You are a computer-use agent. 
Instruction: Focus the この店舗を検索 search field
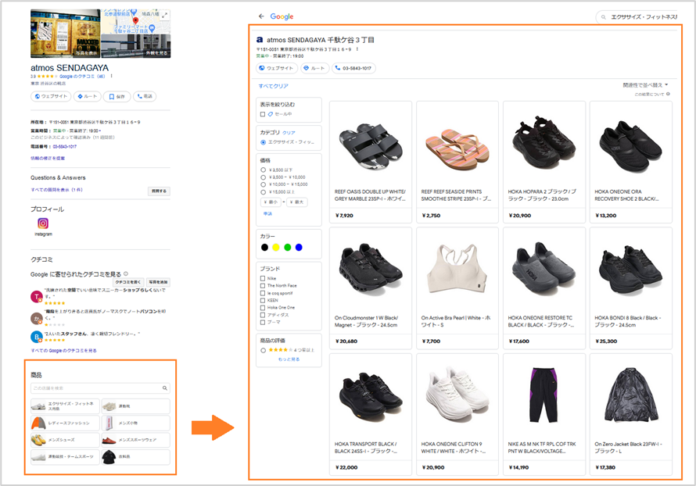point(100,388)
